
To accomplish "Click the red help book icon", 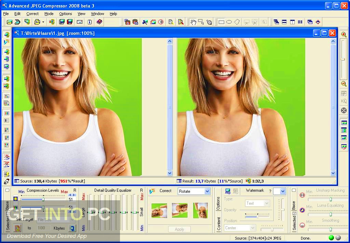I will (x=99, y=22).
